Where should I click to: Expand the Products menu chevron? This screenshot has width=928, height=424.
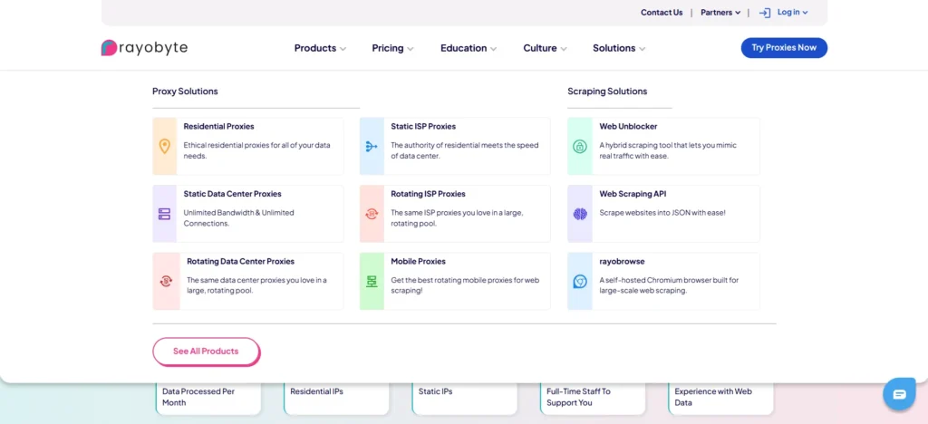[343, 49]
